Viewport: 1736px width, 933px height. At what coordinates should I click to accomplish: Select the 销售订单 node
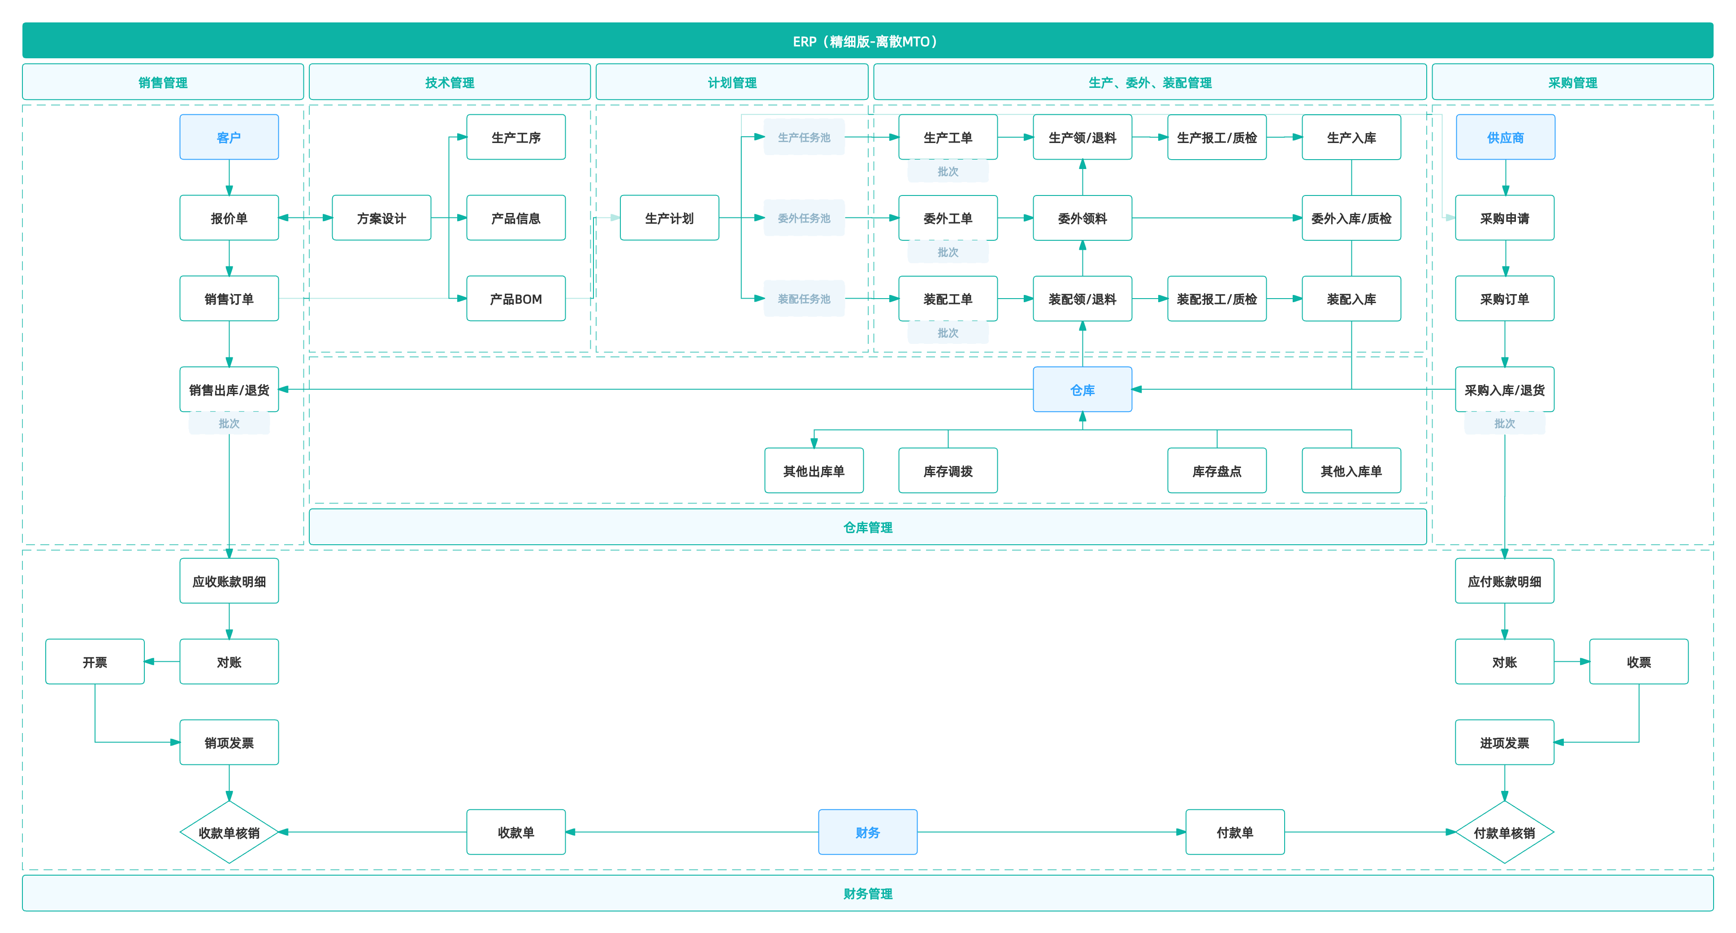click(229, 299)
